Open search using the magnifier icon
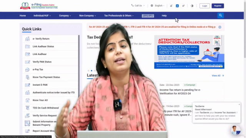Image resolution: width=246 pixels, height=138 pixels. [x=220, y=15]
